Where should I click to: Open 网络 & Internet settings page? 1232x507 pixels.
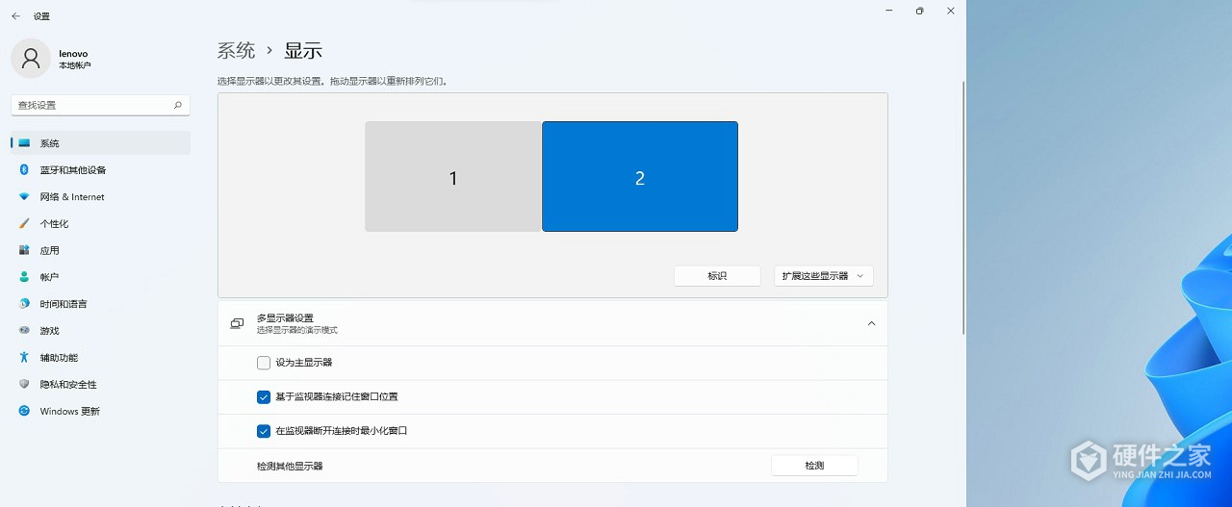point(100,197)
